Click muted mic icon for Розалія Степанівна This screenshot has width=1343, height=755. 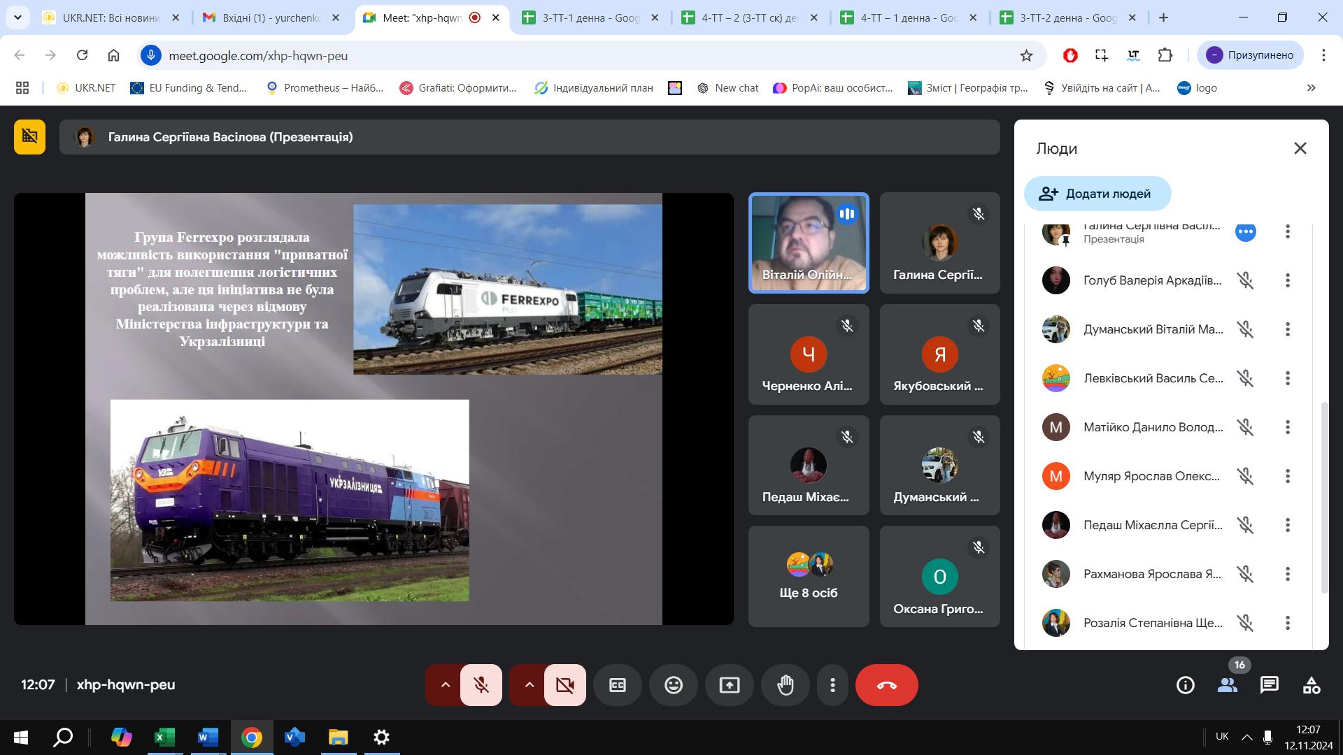coord(1245,623)
